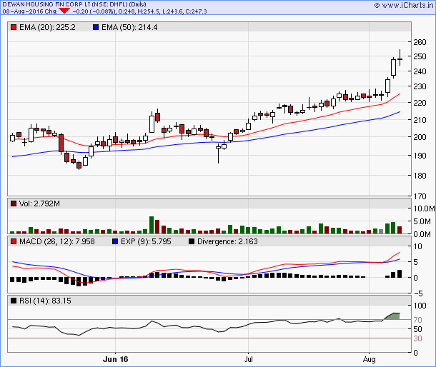The width and height of the screenshot is (436, 367).
Task: Click the green shaded RSI overbought area
Action: (393, 316)
